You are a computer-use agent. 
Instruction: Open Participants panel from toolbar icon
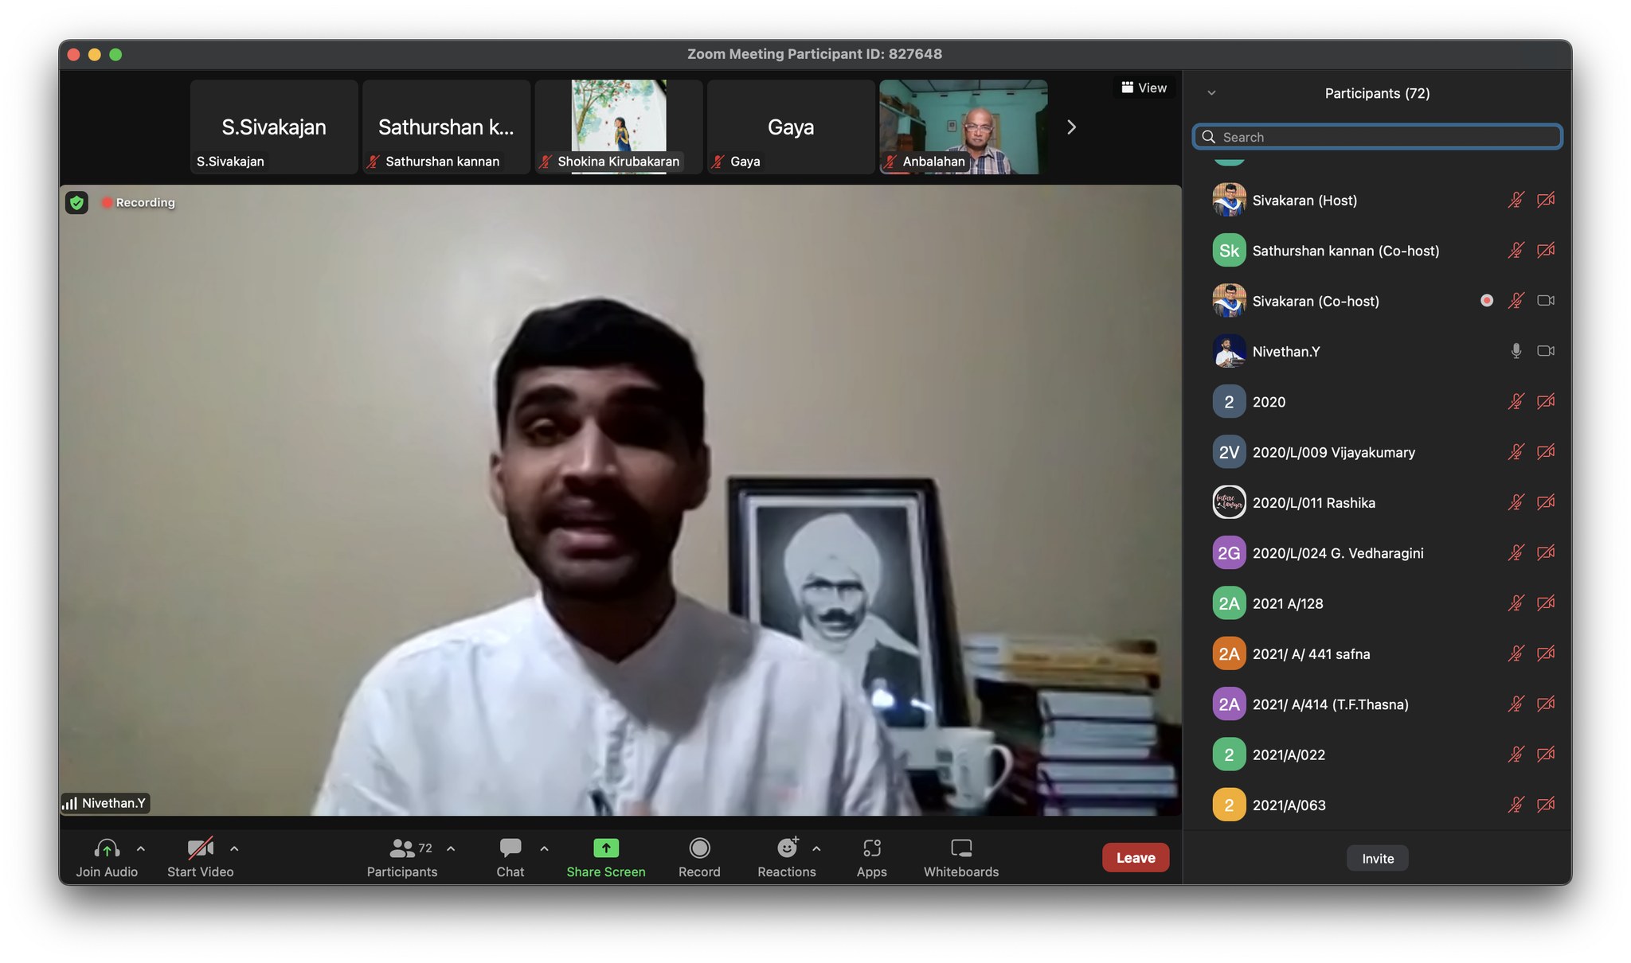click(x=402, y=848)
